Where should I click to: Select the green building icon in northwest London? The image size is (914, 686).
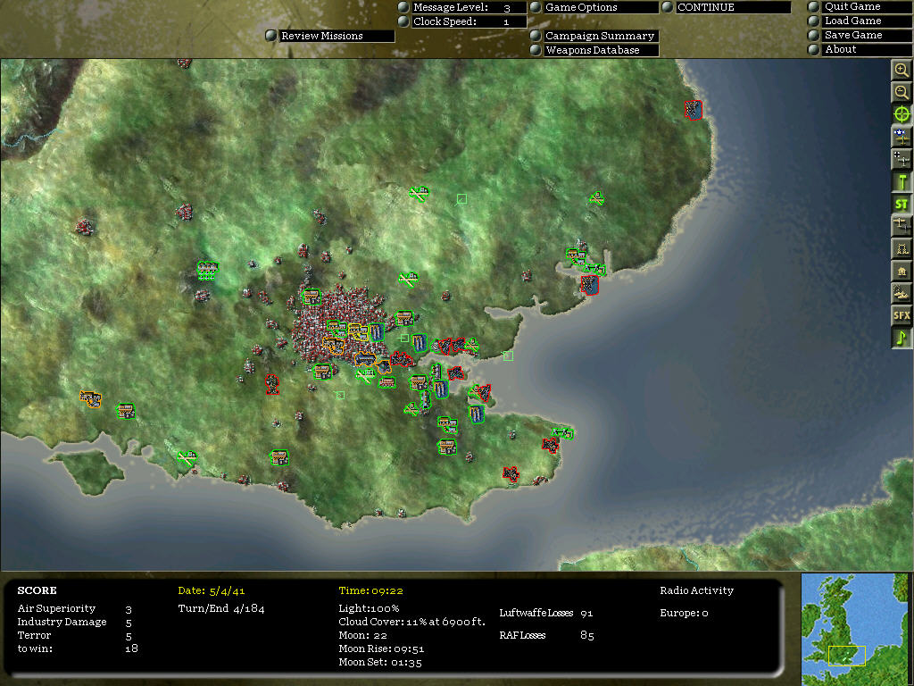click(312, 297)
